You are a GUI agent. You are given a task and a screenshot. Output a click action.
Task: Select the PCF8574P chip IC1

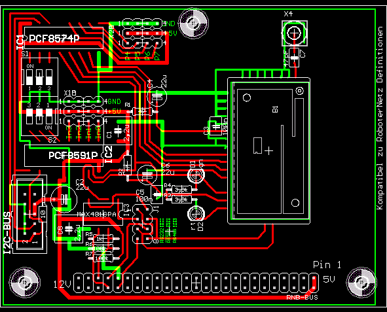coord(64,38)
